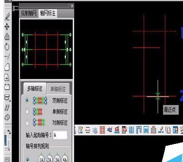
Task: Click the notched rectangle tool icon
Action: (x=7, y=87)
